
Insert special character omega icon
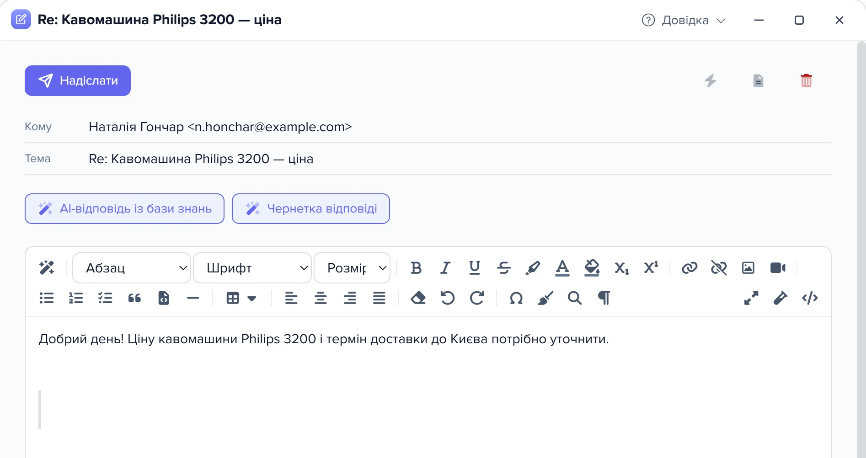516,298
